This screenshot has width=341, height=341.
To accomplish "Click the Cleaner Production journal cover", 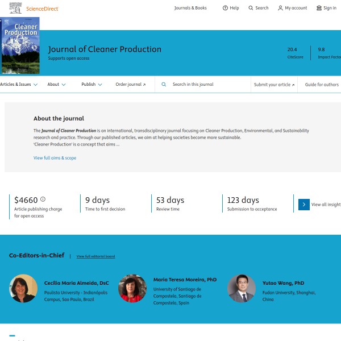I will coord(20,46).
